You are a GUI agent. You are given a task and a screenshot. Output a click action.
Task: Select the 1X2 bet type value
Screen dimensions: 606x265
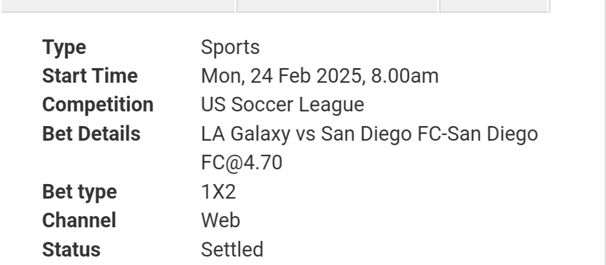[219, 192]
